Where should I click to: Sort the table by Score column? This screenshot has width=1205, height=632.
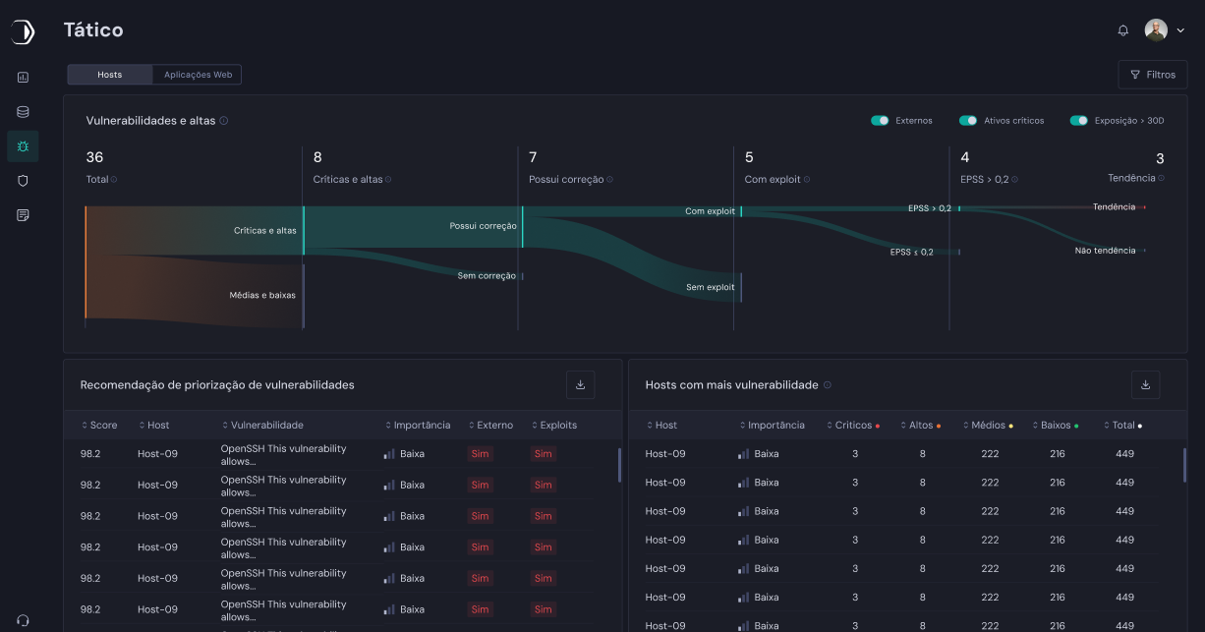(99, 426)
